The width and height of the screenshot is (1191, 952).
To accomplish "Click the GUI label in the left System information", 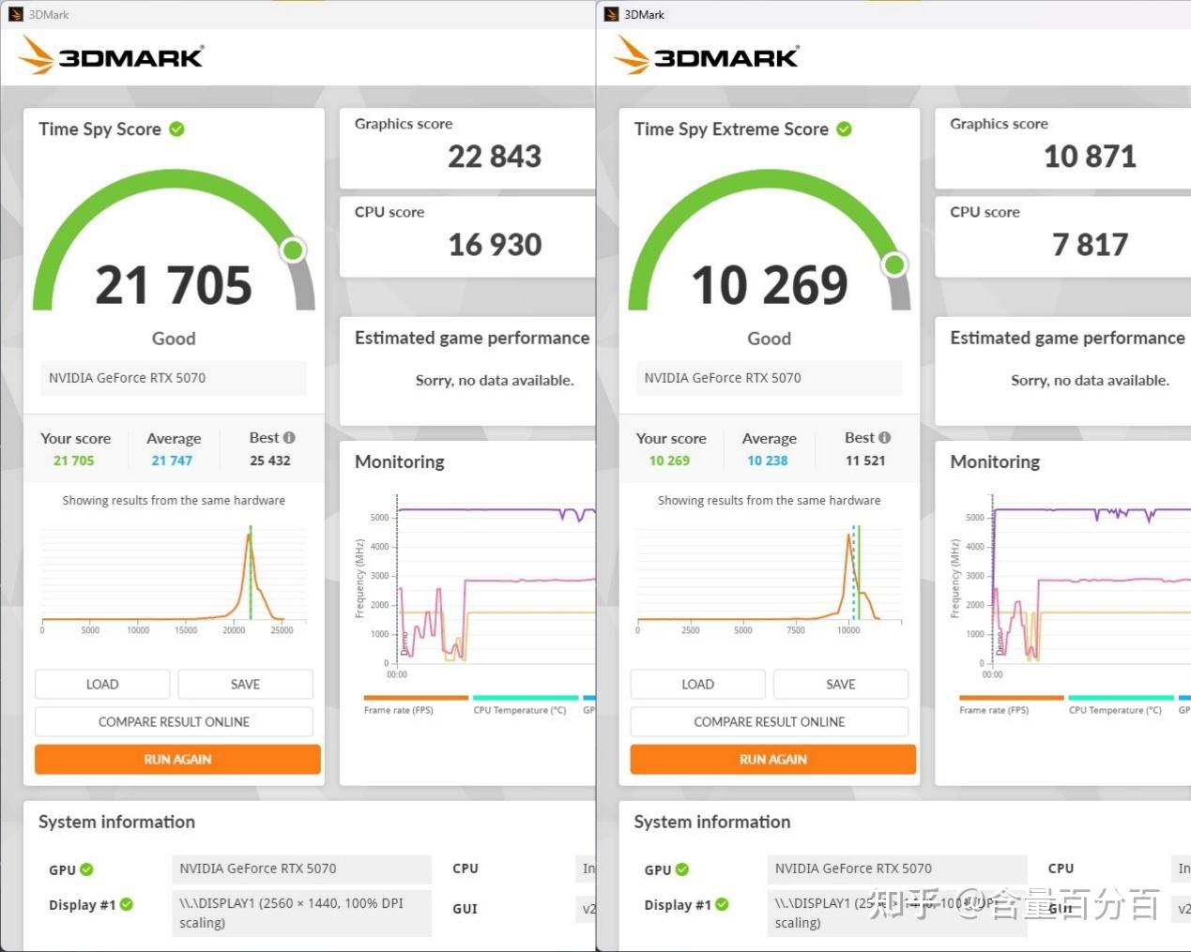I will (465, 909).
